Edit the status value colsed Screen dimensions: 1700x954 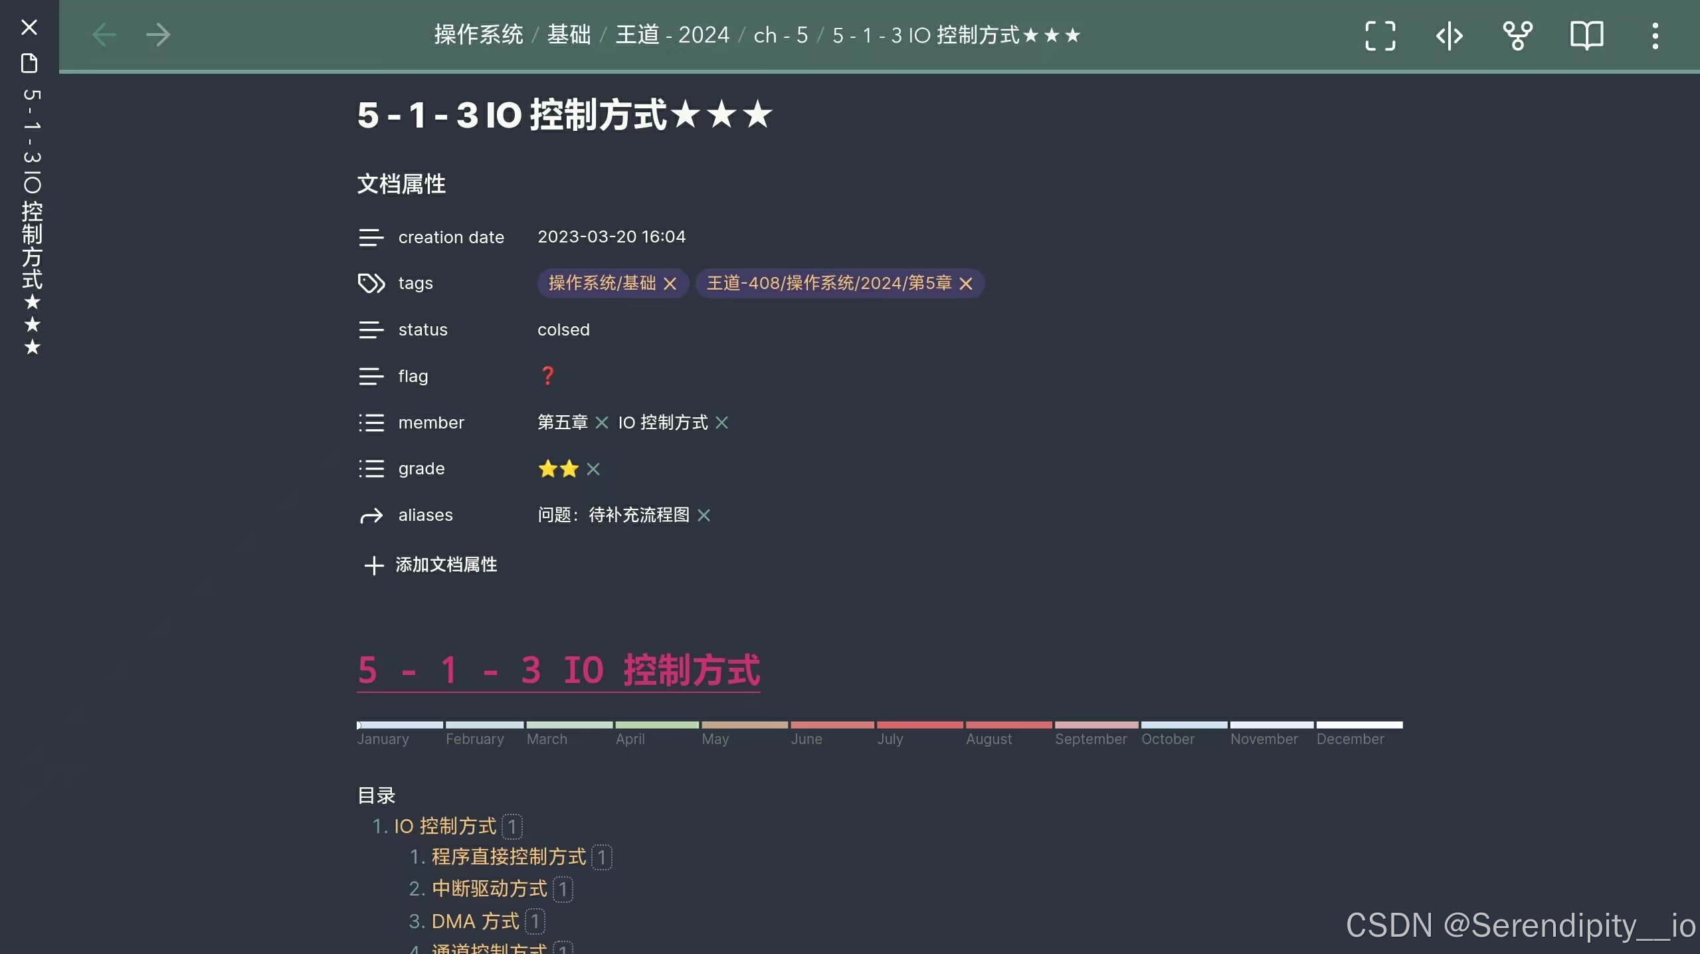coord(563,330)
